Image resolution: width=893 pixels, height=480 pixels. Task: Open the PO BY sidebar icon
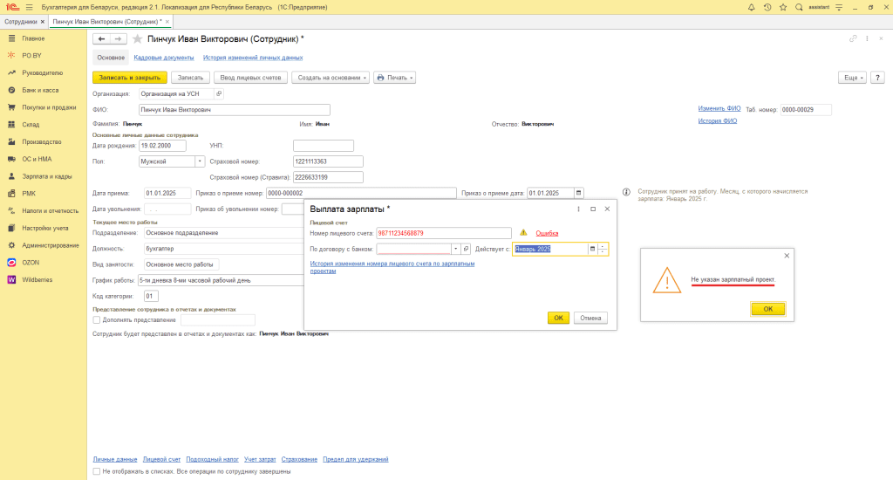coord(11,55)
